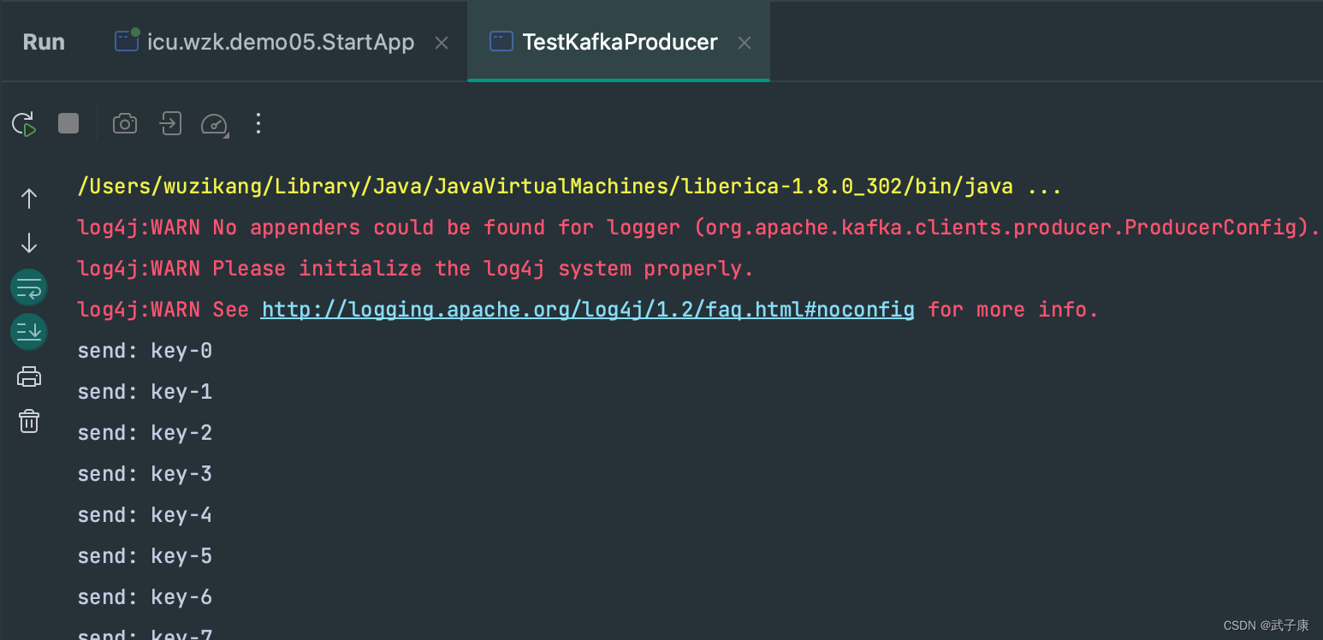Click the 'Please initialize the log4j system' warning
The width and height of the screenshot is (1323, 640).
(x=415, y=269)
